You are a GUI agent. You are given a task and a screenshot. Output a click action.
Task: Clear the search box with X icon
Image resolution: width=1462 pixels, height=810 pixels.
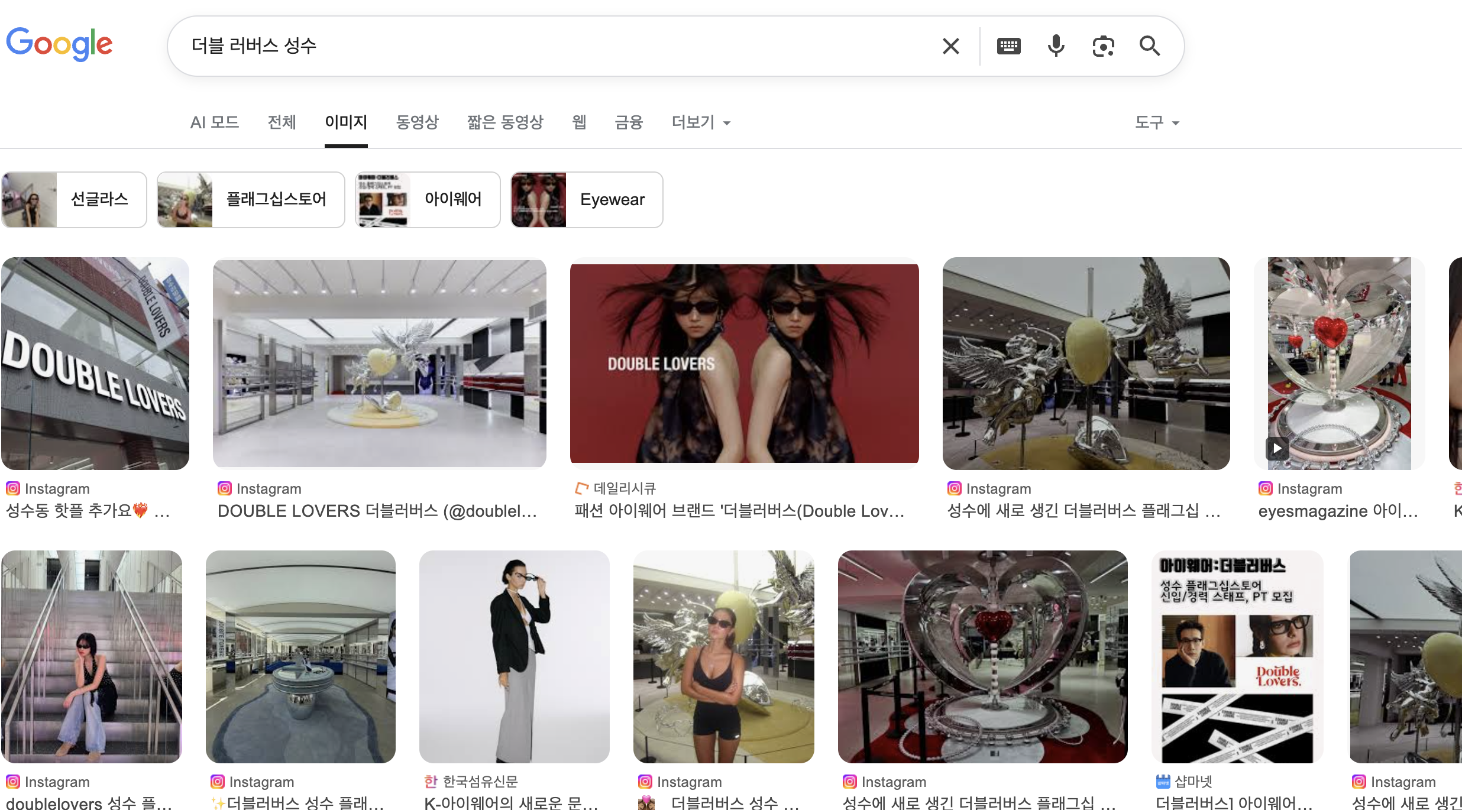pos(950,46)
